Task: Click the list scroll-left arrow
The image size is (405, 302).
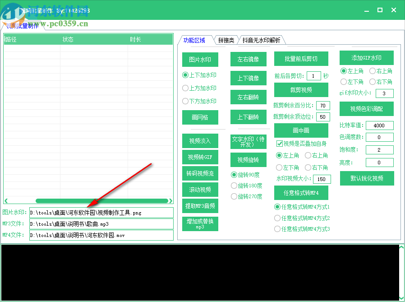Action: [x=6, y=200]
